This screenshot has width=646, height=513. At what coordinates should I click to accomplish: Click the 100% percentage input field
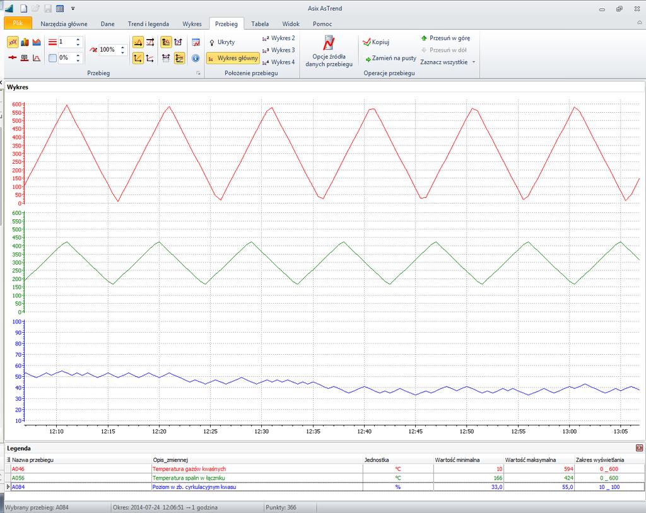(x=109, y=50)
